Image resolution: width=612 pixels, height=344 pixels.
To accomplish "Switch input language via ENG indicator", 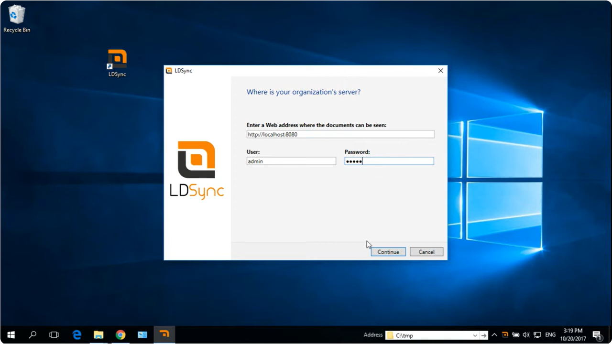I will [x=550, y=335].
